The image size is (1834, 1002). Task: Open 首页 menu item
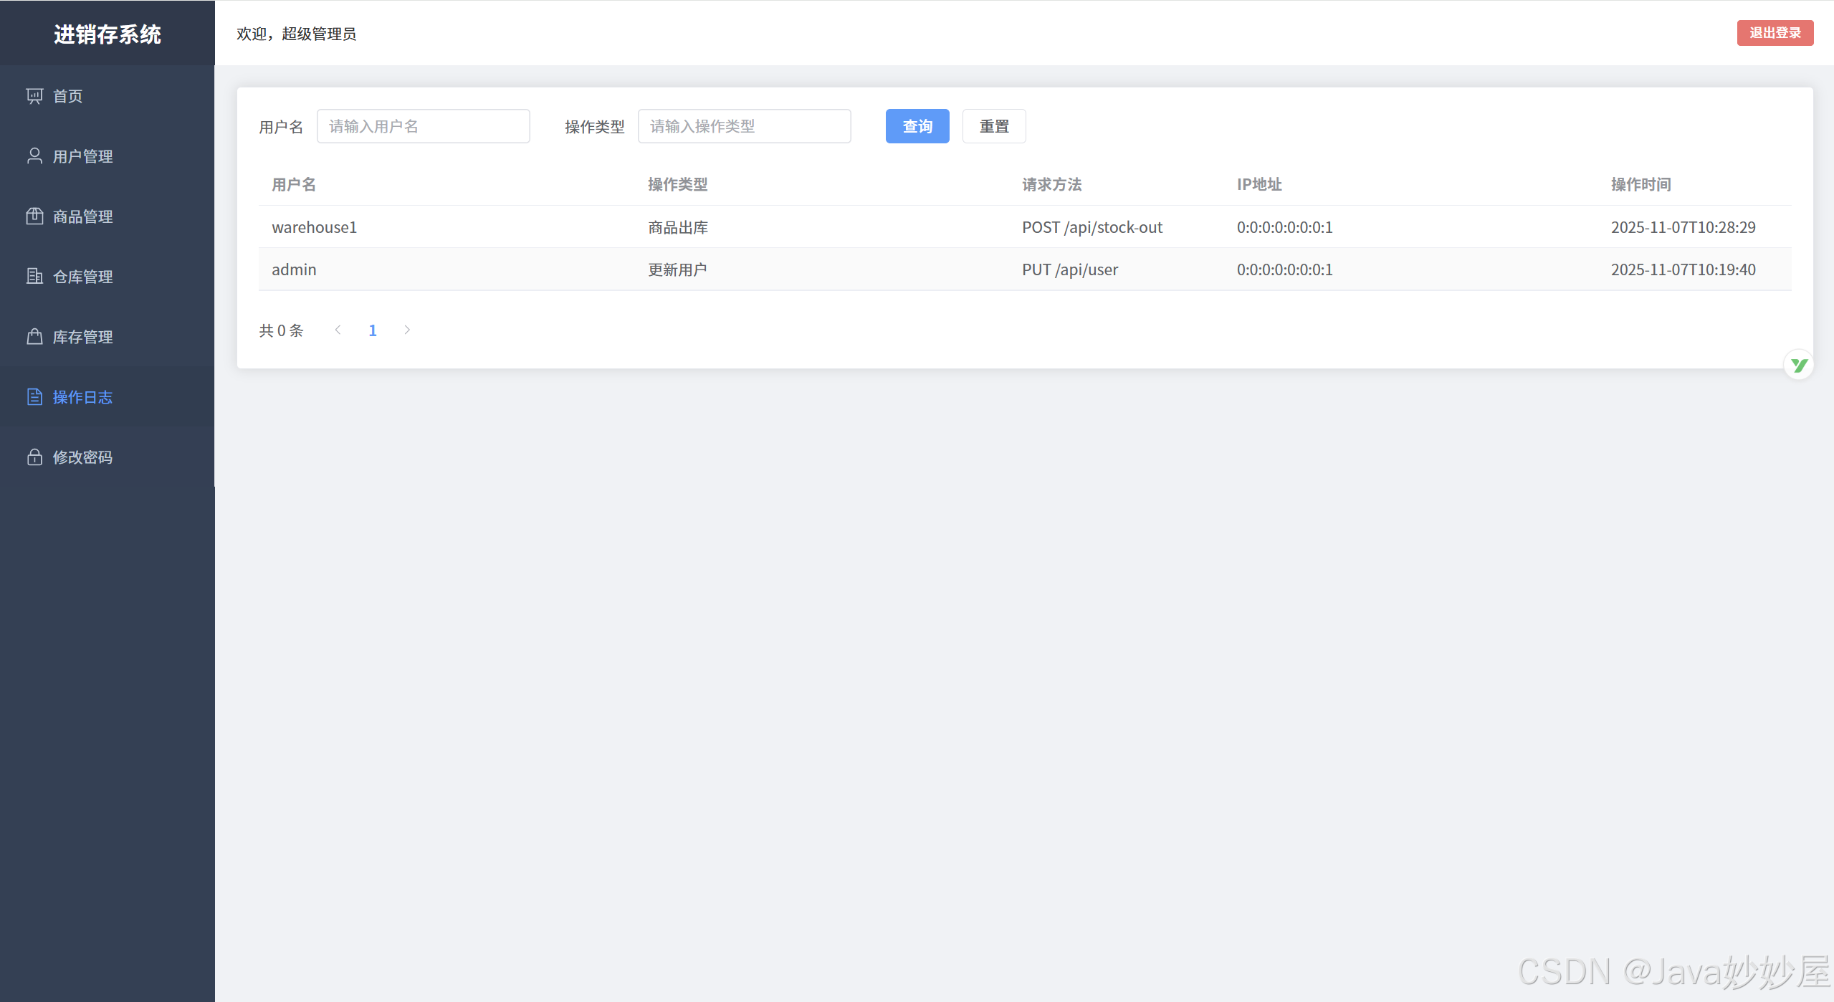[108, 96]
